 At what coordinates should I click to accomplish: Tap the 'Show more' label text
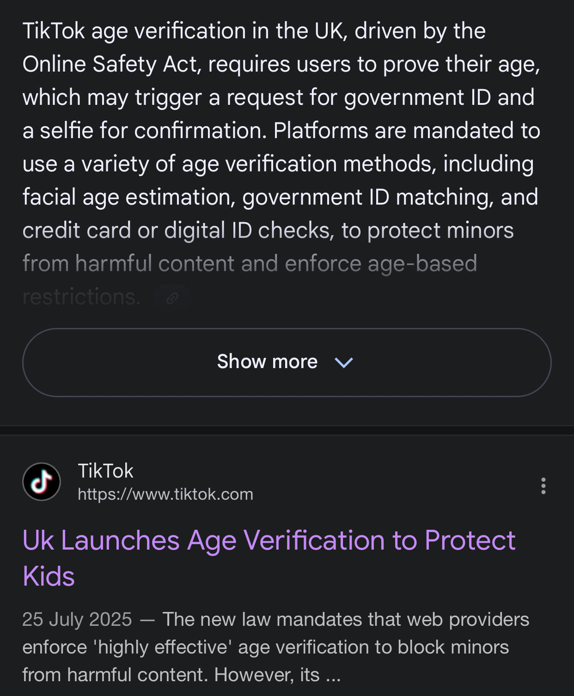point(267,362)
